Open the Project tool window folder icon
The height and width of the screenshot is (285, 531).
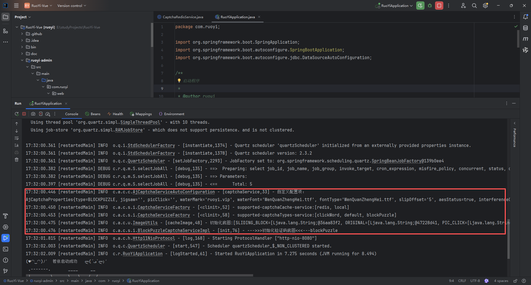click(6, 17)
